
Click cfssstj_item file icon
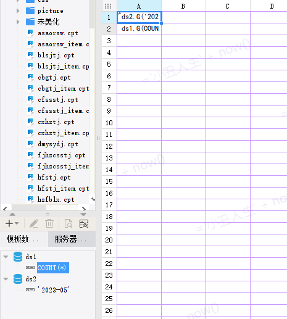(30, 110)
